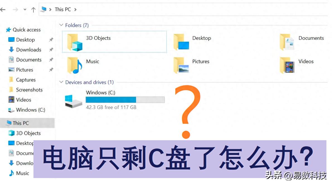Collapse the Folders (7) group
This screenshot has width=332, height=185.
point(61,25)
